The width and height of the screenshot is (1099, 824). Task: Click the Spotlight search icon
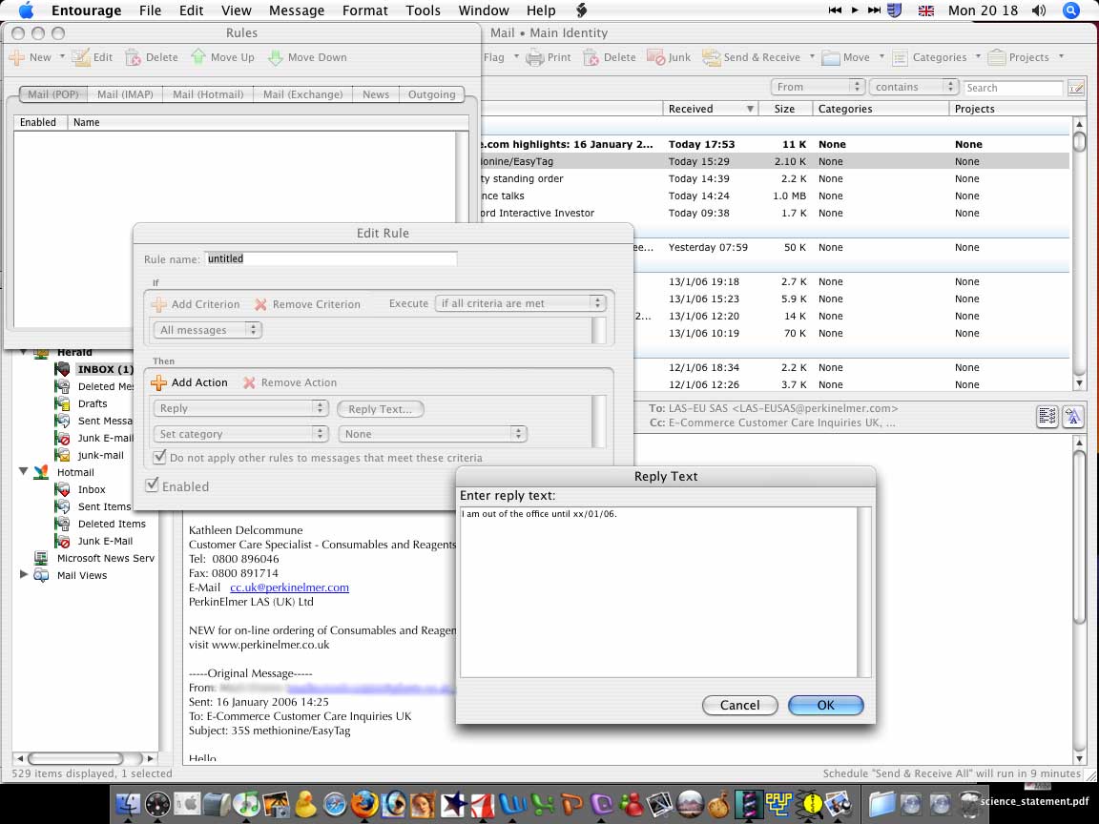(x=1071, y=10)
